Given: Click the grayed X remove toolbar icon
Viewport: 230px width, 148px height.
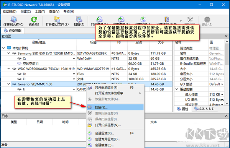Looking at the screenshot, I should [x=190, y=20].
